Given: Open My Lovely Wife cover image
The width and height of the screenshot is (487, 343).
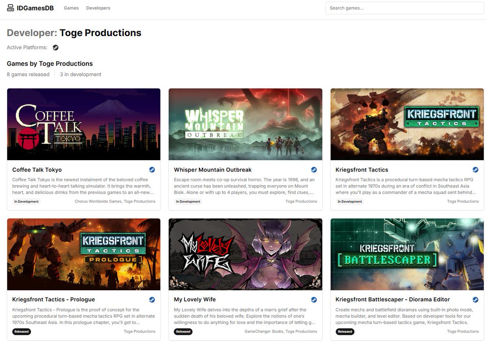Looking at the screenshot, I should 246,254.
